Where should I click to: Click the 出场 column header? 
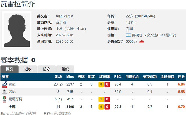point(58,77)
